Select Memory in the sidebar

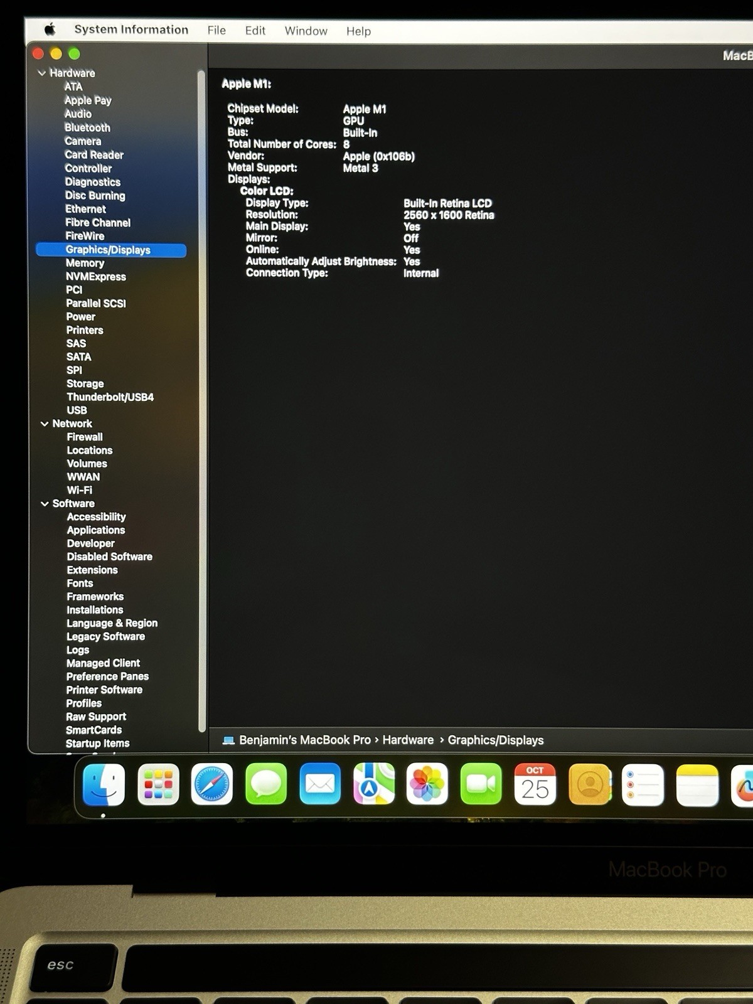[85, 264]
